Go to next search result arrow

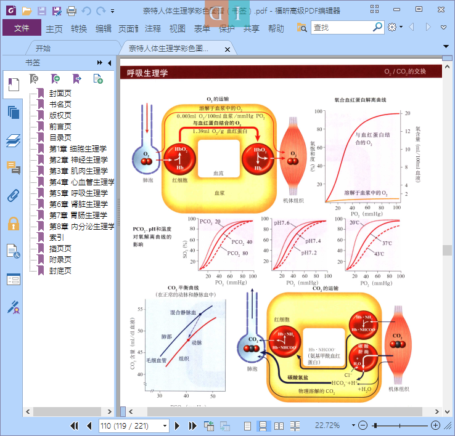[428, 27]
